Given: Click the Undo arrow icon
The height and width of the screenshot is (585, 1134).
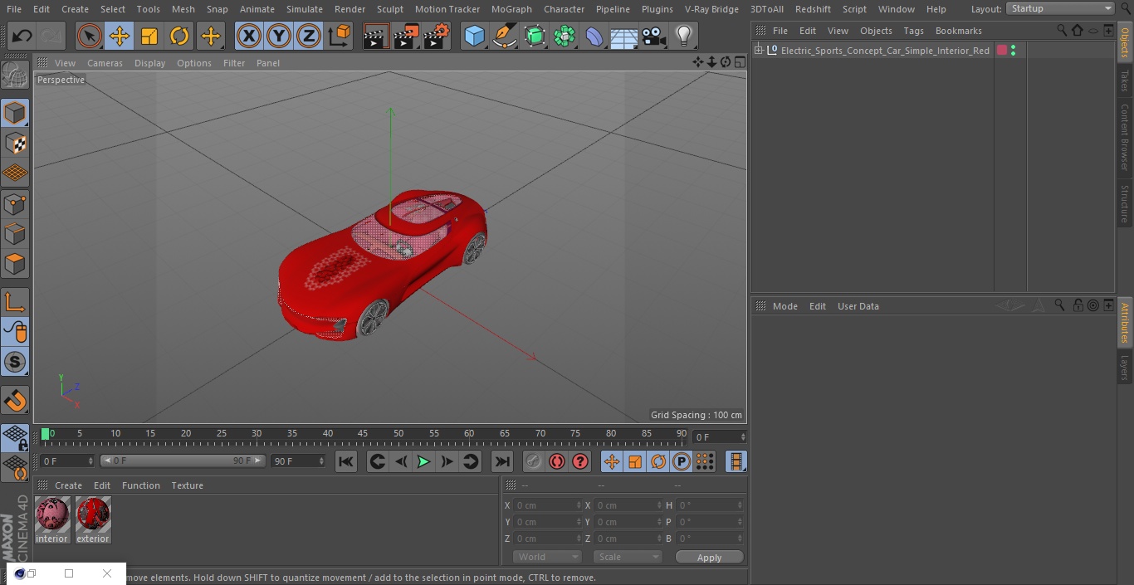Looking at the screenshot, I should pyautogui.click(x=22, y=36).
